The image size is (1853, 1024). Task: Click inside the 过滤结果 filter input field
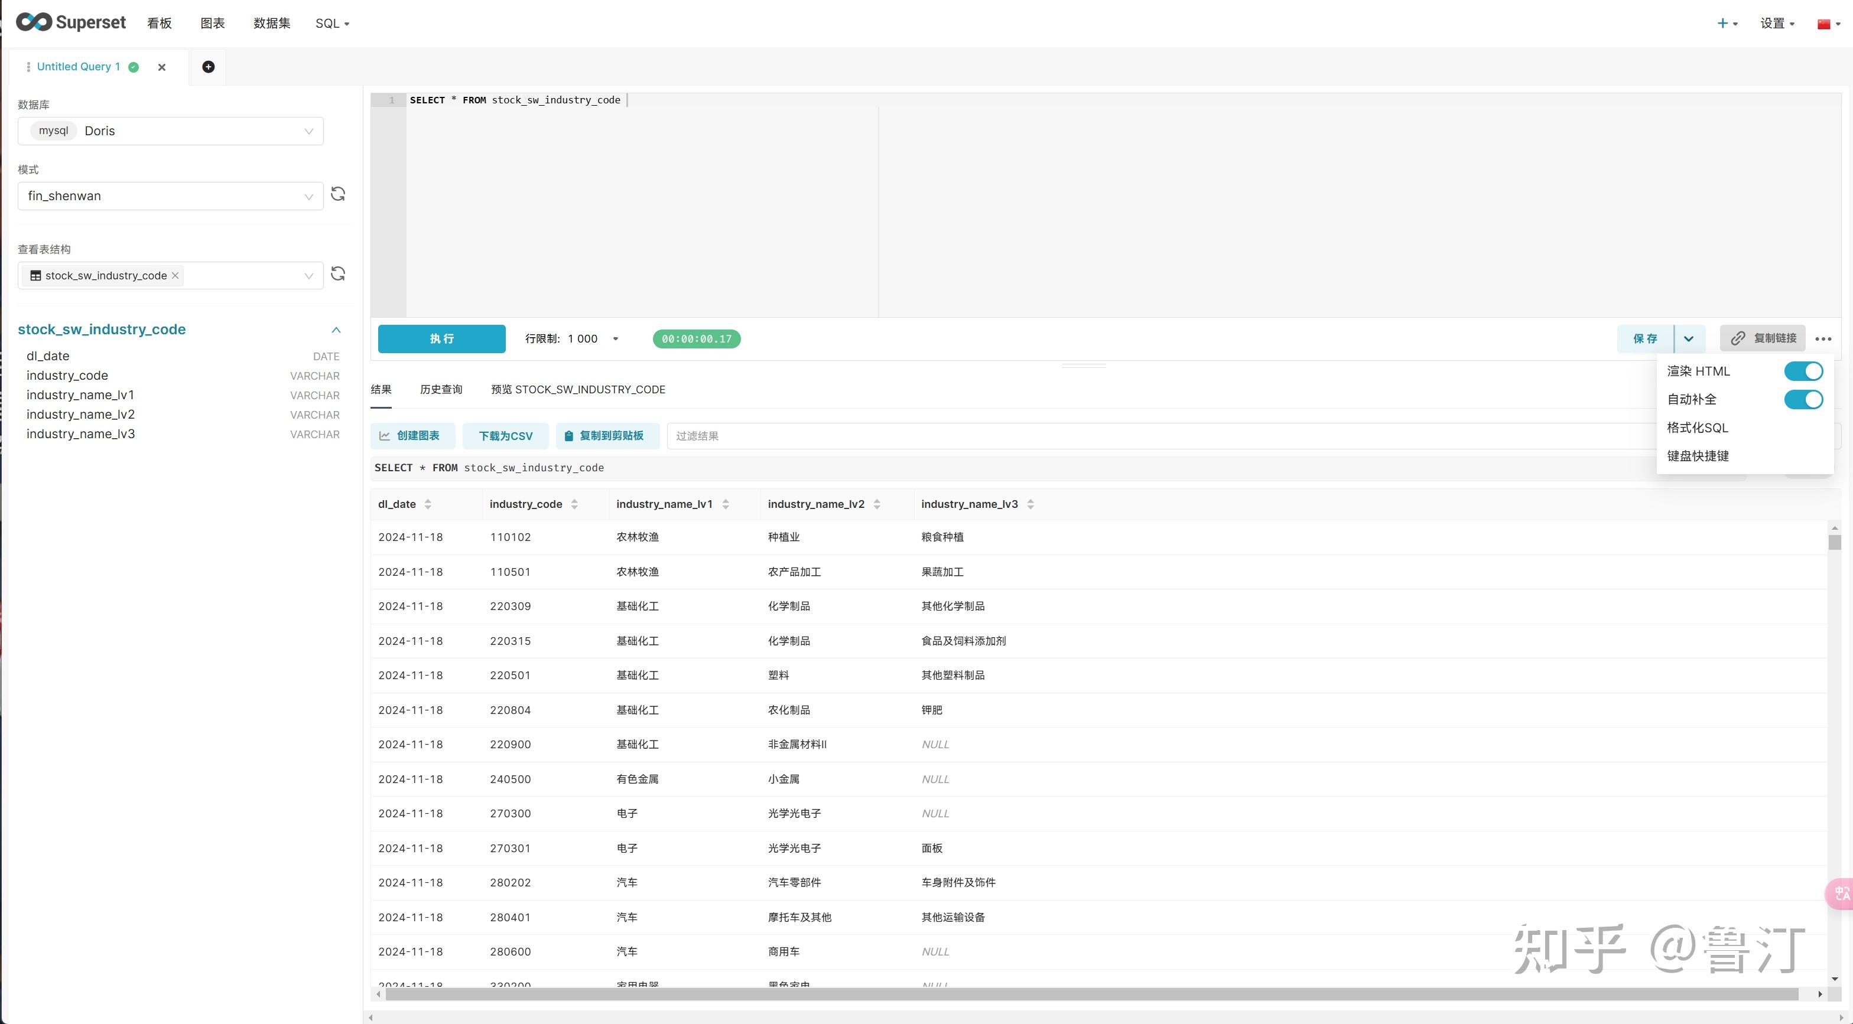(x=755, y=435)
